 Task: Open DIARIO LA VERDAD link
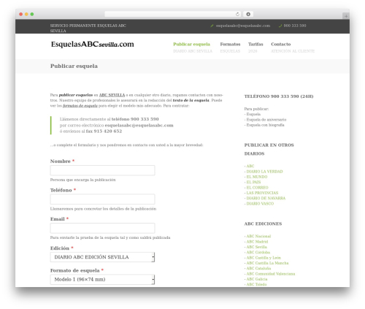pyautogui.click(x=264, y=172)
